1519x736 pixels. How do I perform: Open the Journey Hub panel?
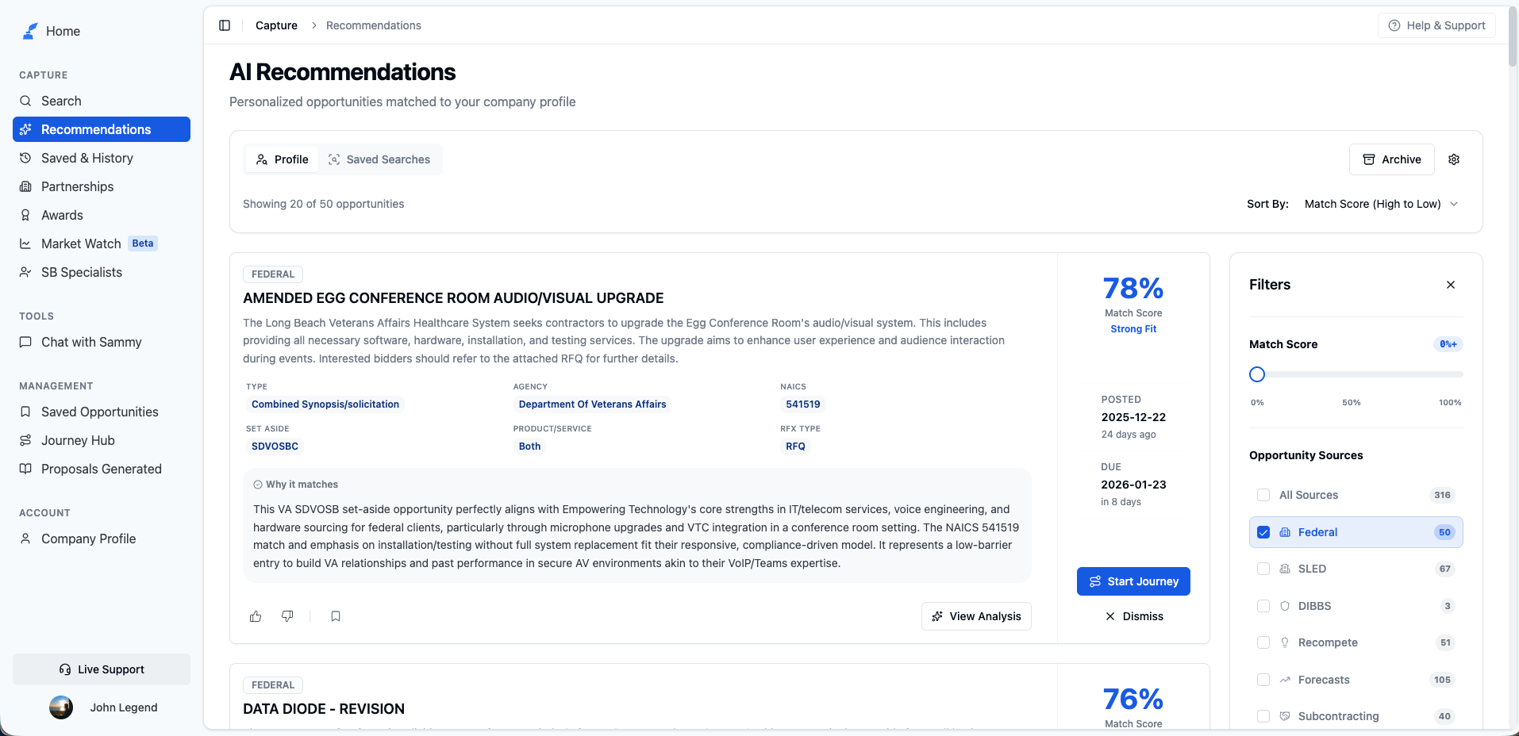pyautogui.click(x=77, y=440)
